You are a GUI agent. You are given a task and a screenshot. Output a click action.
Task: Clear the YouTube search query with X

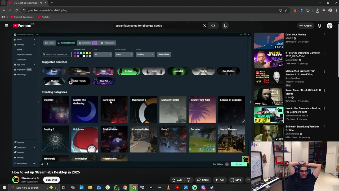point(205,26)
